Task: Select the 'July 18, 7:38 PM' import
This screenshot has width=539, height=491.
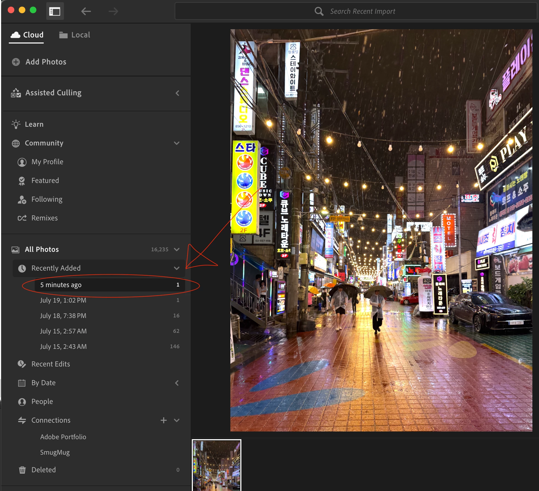Action: coord(110,316)
